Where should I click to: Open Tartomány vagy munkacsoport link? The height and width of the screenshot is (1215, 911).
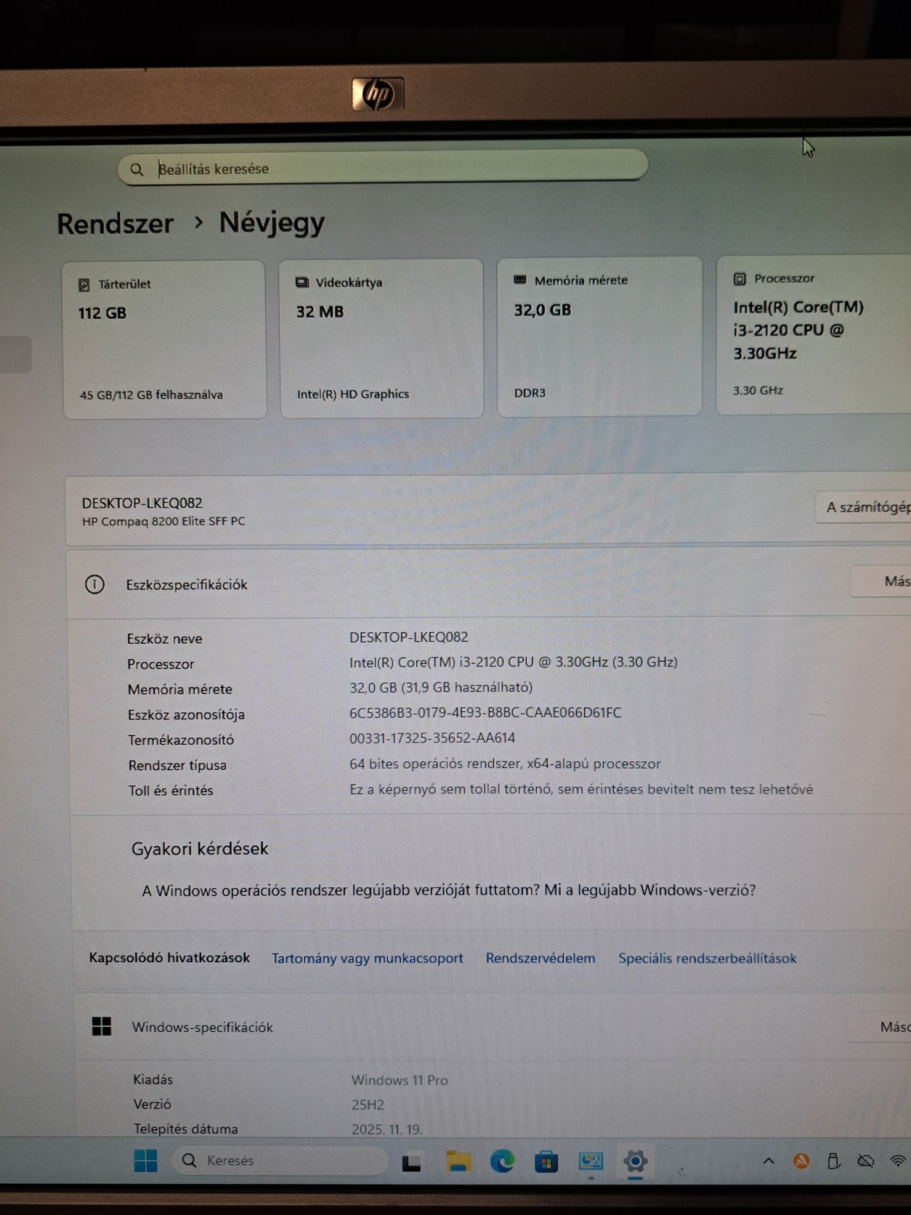pos(368,958)
